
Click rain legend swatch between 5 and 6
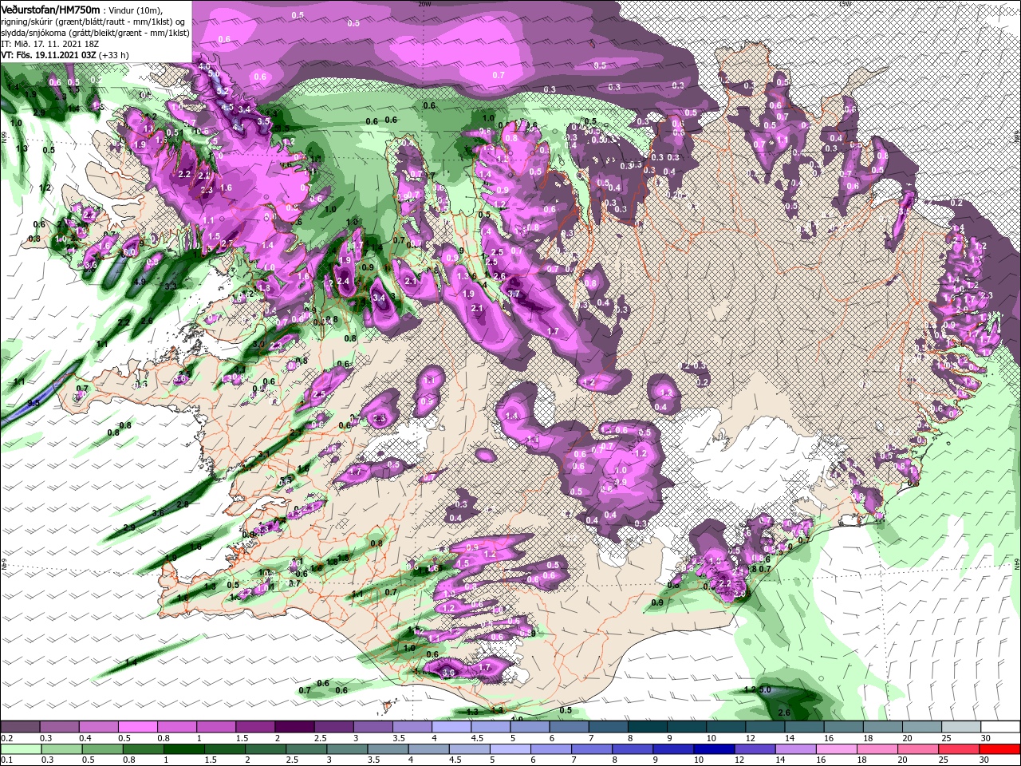(x=510, y=749)
